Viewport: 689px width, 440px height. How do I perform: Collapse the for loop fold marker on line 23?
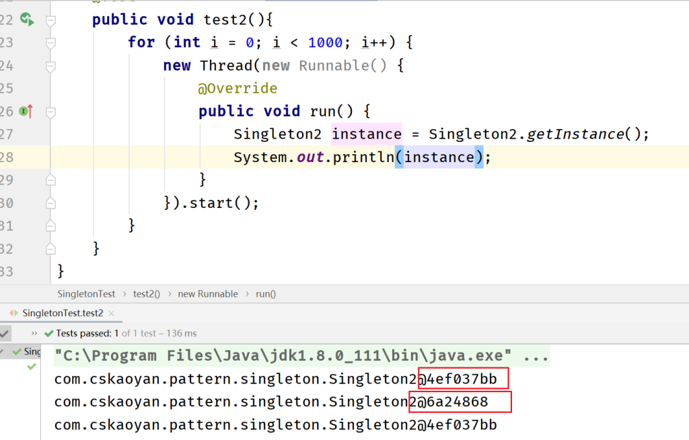click(50, 43)
